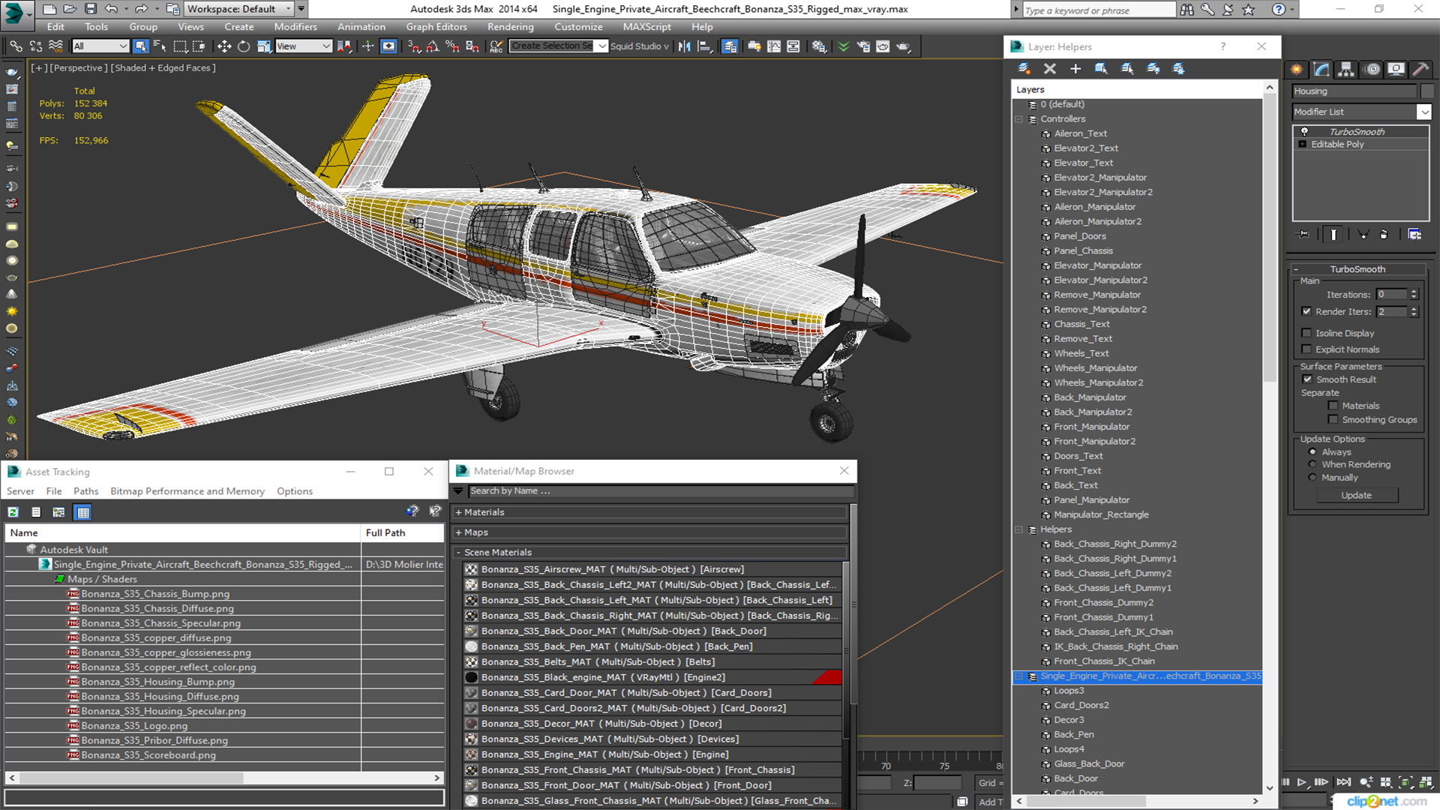Select the Rotate tool in main toolbar
Image resolution: width=1440 pixels, height=810 pixels.
pos(244,46)
